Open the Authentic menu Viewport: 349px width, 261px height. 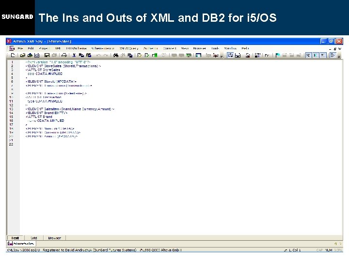(x=150, y=48)
